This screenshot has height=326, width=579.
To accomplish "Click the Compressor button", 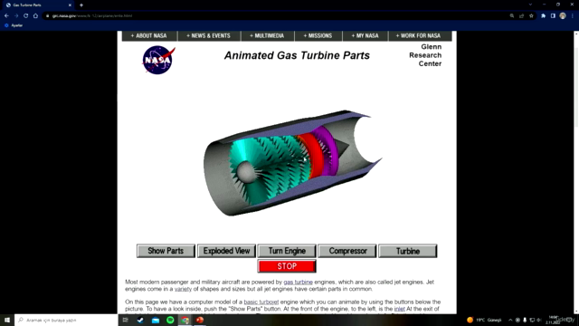I will 347,251.
